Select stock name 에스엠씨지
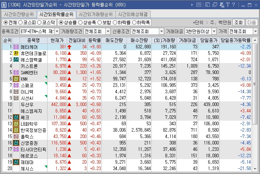The height and width of the screenshot is (174, 260). click(31, 111)
